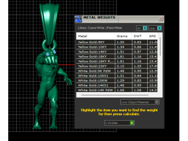Select the White Gold:10KX1 row
This screenshot has height=141, width=188.
click(117, 76)
